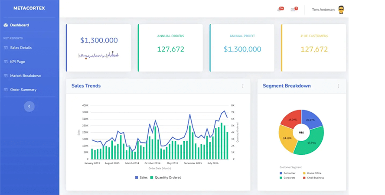Click the Annual Orders summary card
The width and height of the screenshot is (385, 195).
coord(170,48)
